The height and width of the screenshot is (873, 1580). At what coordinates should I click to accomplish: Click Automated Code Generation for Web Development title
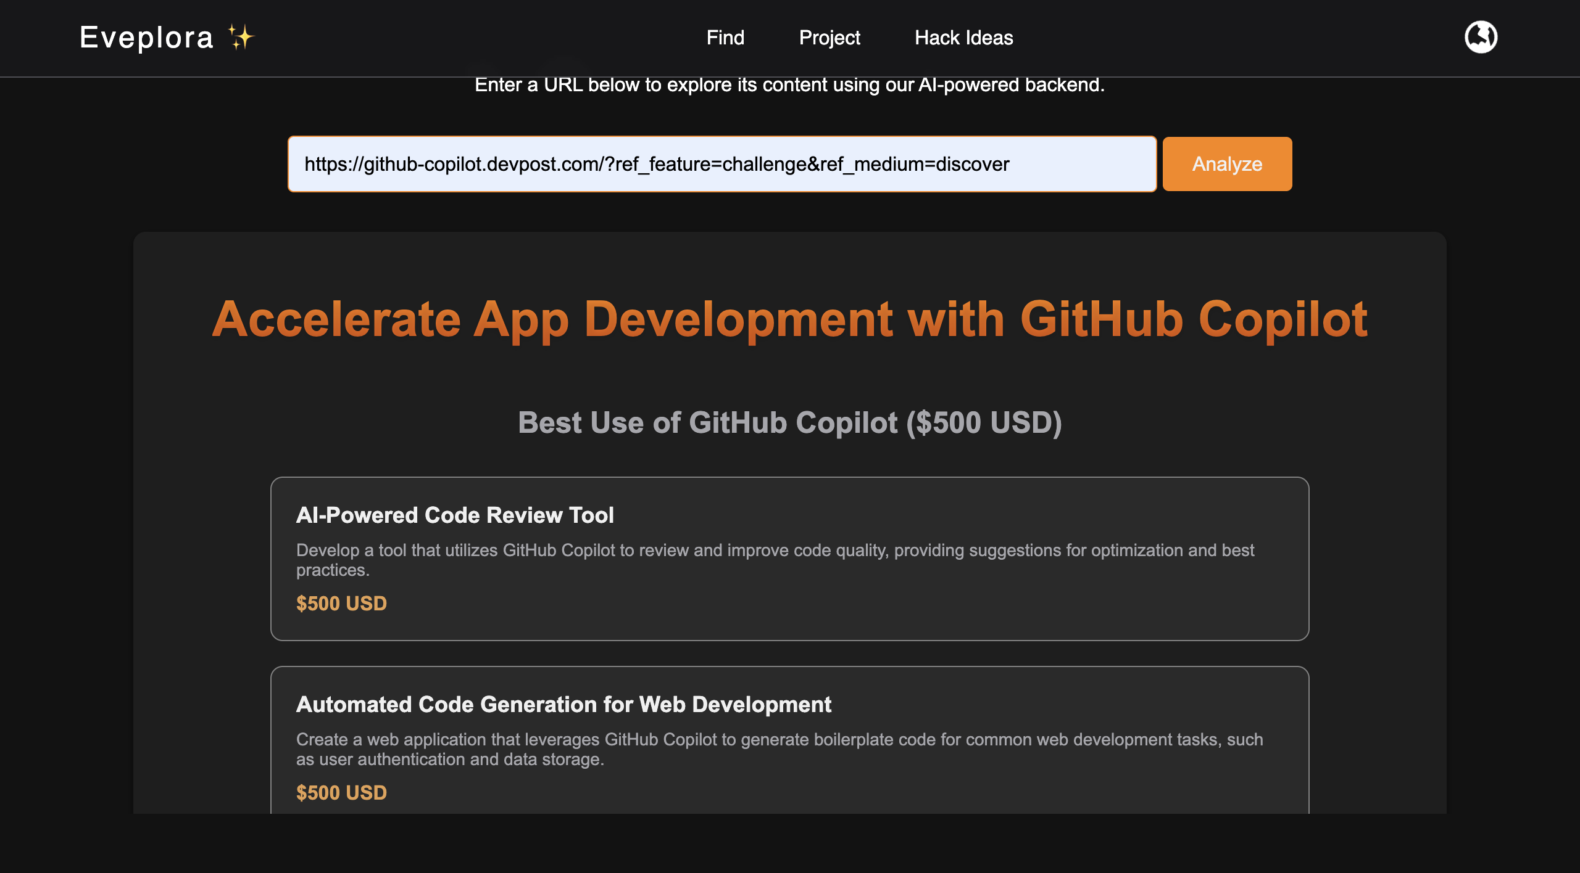coord(563,704)
